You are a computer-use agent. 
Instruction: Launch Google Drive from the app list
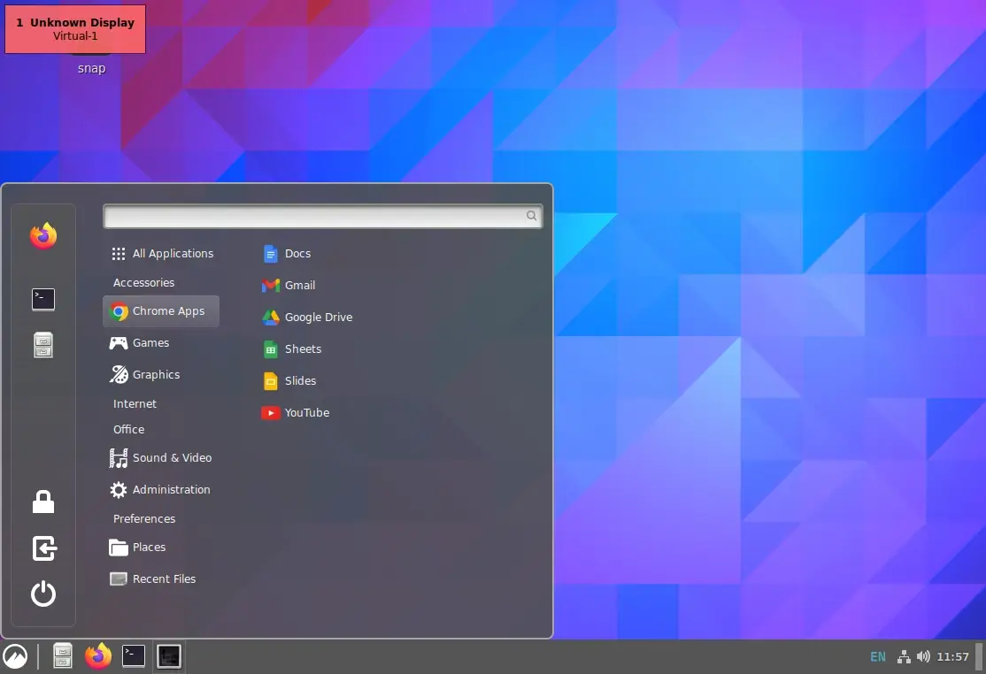click(307, 318)
